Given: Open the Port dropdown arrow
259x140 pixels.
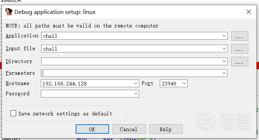Looking at the screenshot, I should point(184,84).
